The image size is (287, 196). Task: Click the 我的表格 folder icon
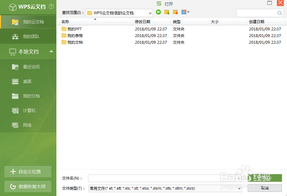64,35
